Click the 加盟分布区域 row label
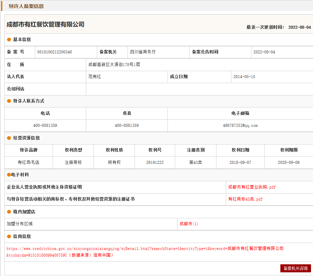 pos(20,224)
